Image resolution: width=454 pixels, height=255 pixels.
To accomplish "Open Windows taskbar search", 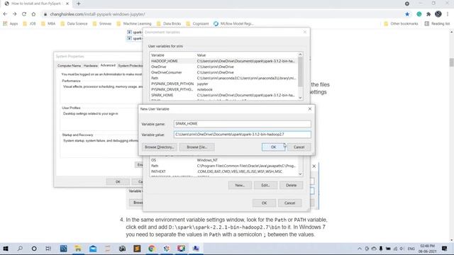I will [20, 249].
